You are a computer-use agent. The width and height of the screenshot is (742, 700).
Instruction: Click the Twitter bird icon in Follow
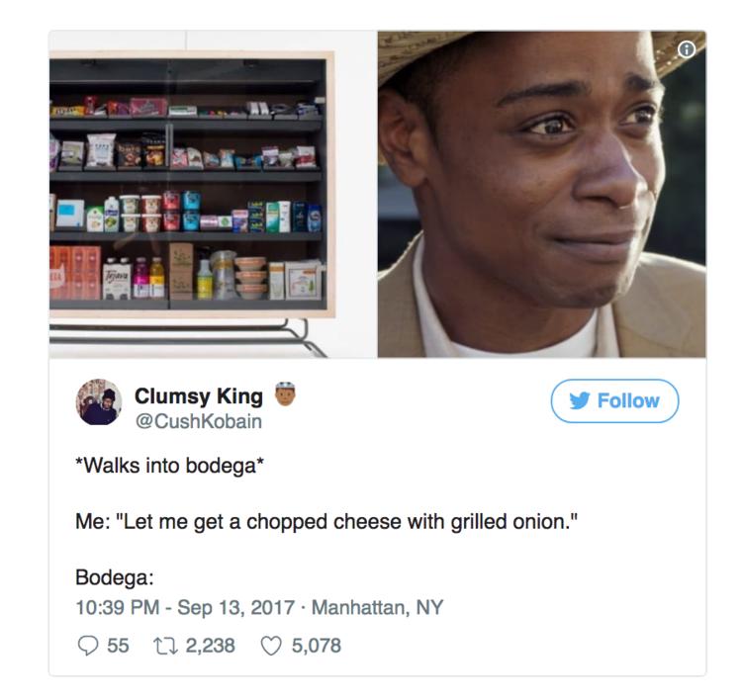click(580, 400)
